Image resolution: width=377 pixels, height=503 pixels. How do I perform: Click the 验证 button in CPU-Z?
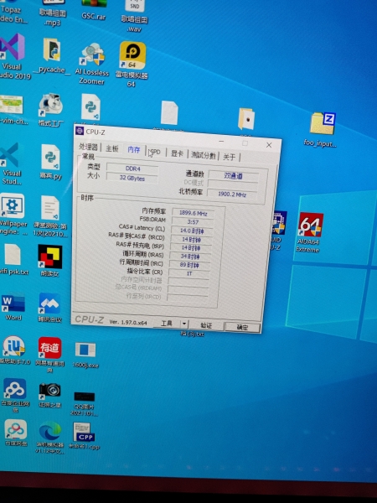point(206,325)
